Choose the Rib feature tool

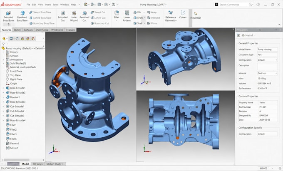pyautogui.click(x=137, y=12)
